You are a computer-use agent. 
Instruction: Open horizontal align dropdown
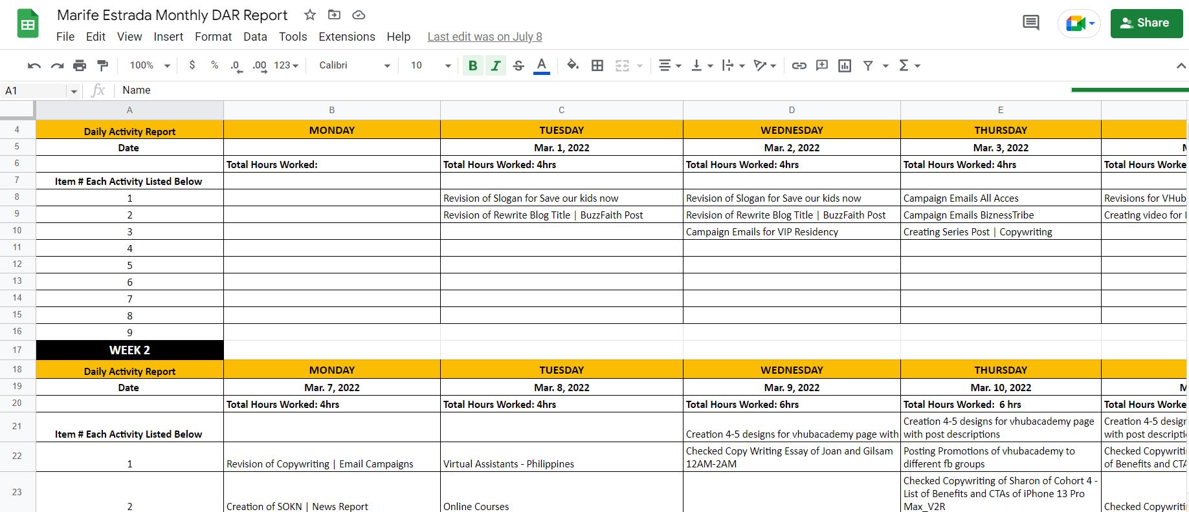[670, 65]
